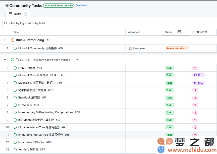The image size is (217, 154).
Task: Click the Title column header
Action: [16, 32]
